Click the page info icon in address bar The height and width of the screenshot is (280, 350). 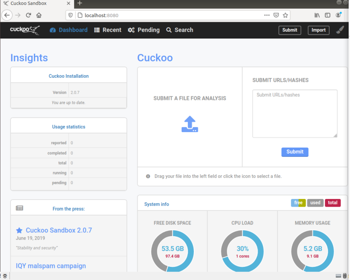pos(80,15)
